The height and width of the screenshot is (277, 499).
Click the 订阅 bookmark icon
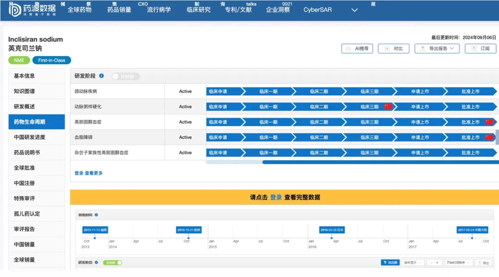pos(474,49)
